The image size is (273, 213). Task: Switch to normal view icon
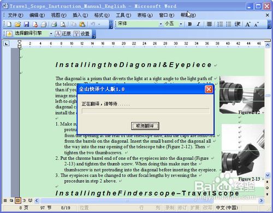tap(5, 200)
